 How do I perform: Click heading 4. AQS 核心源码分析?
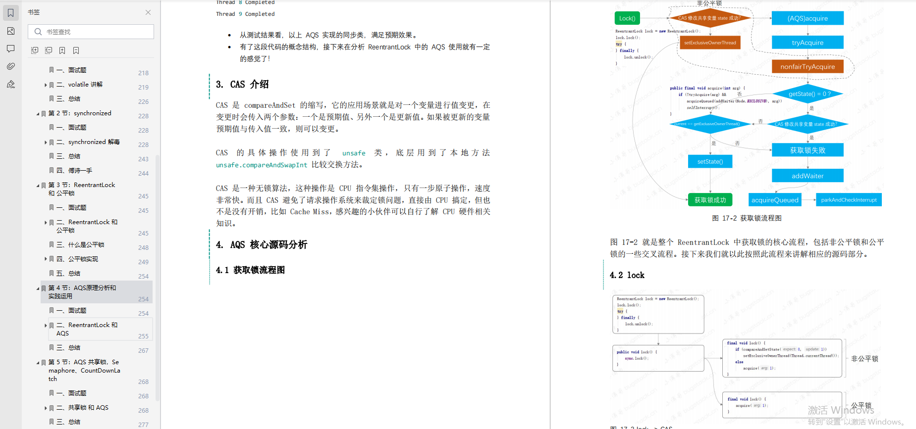pyautogui.click(x=262, y=244)
